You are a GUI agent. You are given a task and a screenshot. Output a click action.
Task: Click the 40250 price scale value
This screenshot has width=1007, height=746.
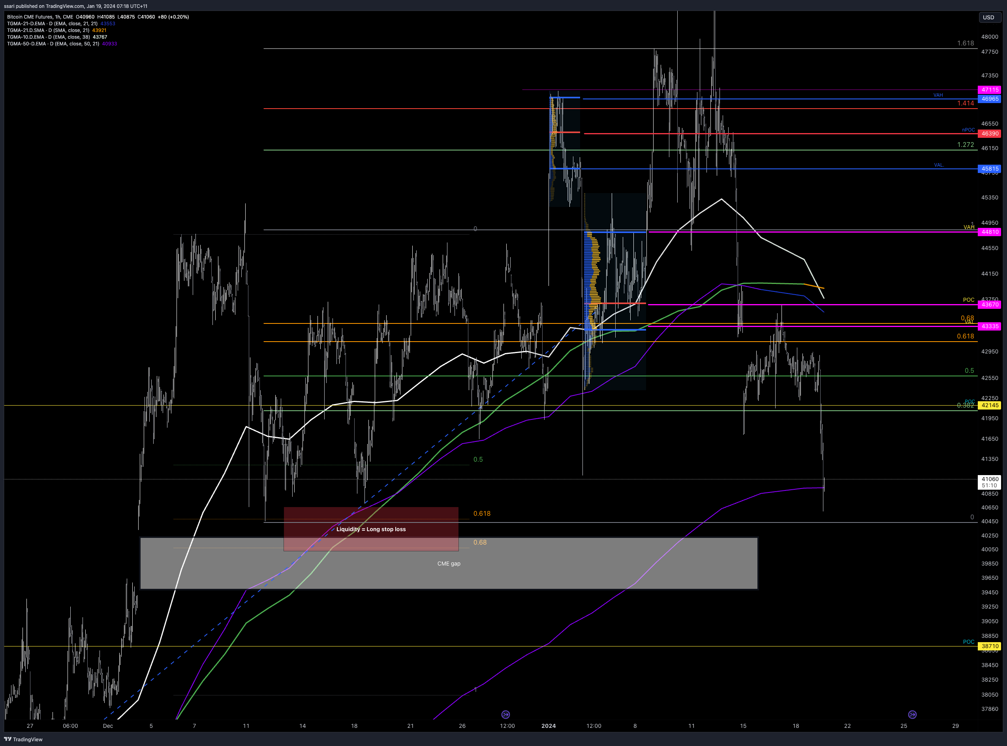(990, 536)
